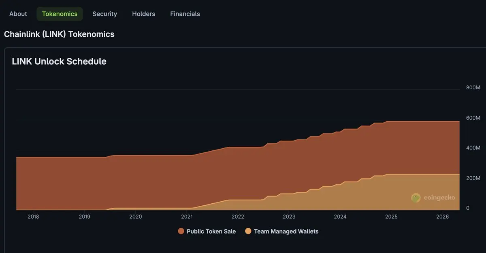The width and height of the screenshot is (486, 253).
Task: Click the 800M y-axis label
Action: (x=473, y=88)
